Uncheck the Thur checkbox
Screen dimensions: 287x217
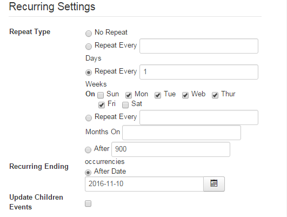click(x=215, y=95)
